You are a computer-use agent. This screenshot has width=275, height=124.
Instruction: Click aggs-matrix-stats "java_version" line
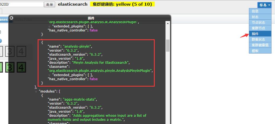click(x=66, y=112)
